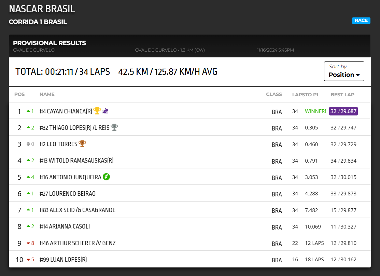Open the Sort by Position dropdown
This screenshot has width=380, height=276.
pos(344,71)
